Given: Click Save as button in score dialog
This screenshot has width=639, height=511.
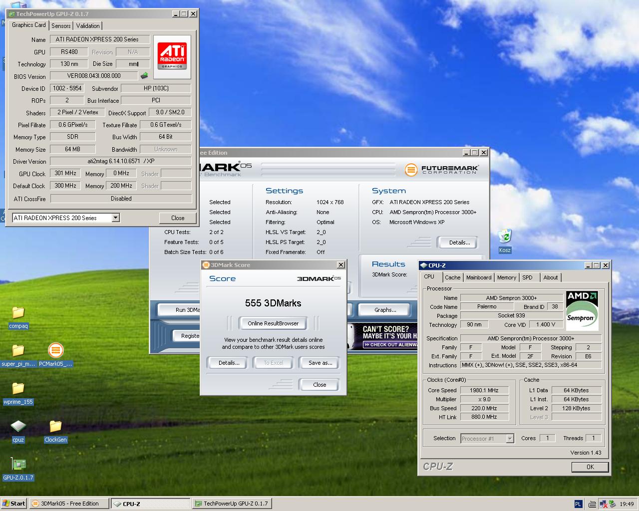Looking at the screenshot, I should point(320,363).
